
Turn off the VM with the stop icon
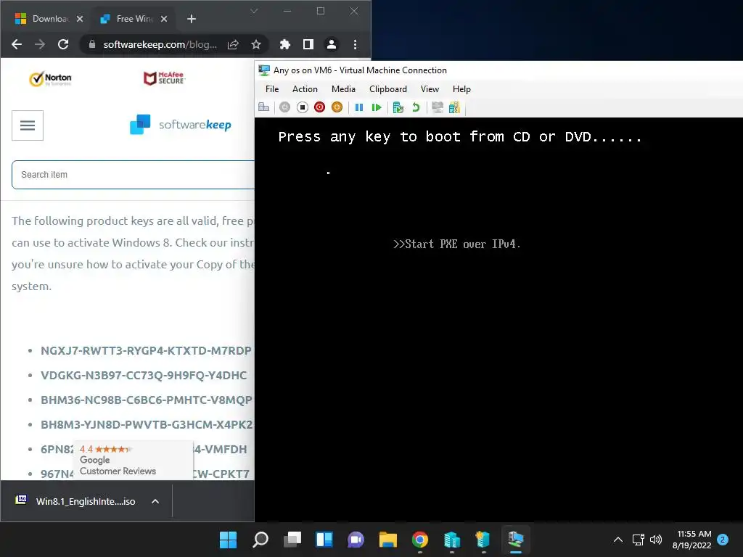pyautogui.click(x=303, y=107)
